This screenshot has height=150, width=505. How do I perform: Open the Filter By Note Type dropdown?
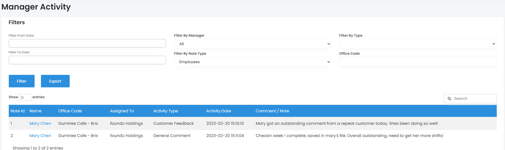(252, 62)
